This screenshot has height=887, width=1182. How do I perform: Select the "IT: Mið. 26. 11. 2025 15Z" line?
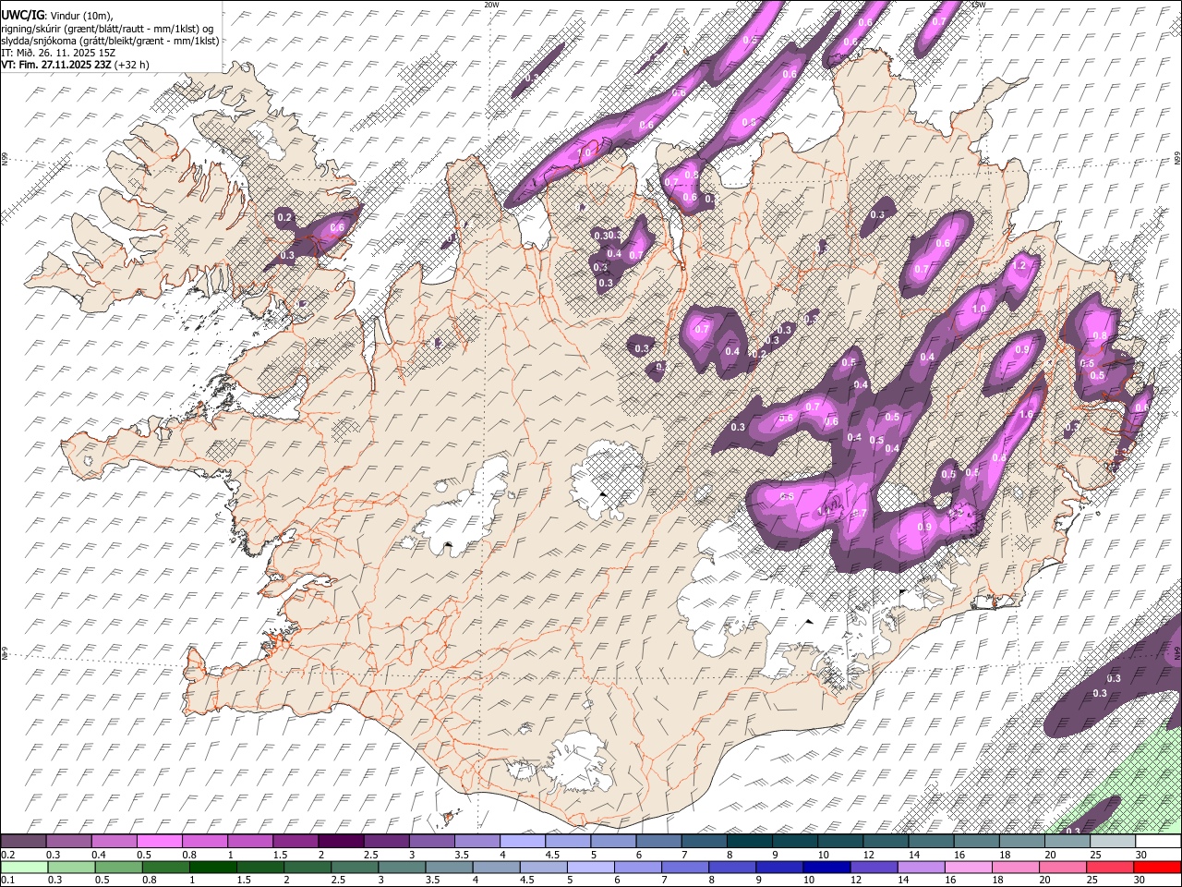click(58, 53)
